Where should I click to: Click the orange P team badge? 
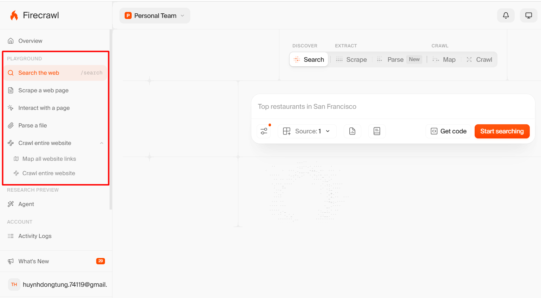click(x=128, y=15)
